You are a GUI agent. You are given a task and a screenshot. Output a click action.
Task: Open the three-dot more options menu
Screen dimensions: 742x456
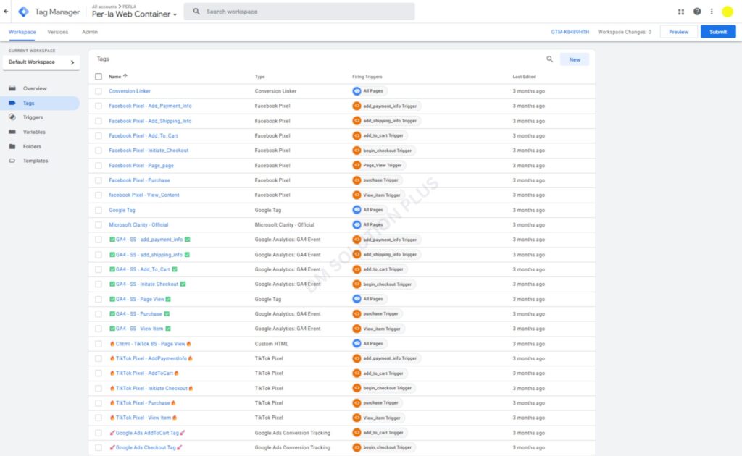(x=712, y=12)
